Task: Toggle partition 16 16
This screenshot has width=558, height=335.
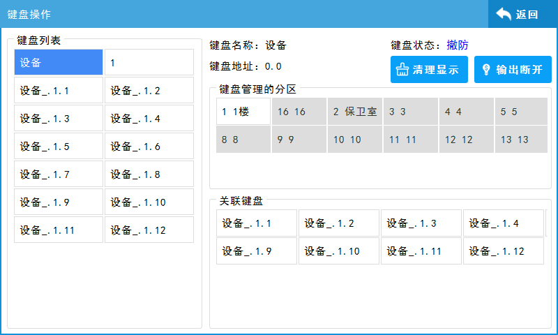Action: tap(299, 112)
